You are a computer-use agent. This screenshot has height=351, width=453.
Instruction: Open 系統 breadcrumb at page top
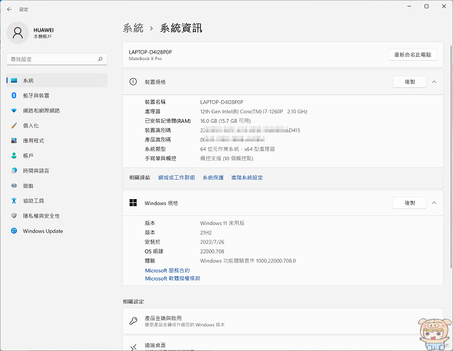133,28
